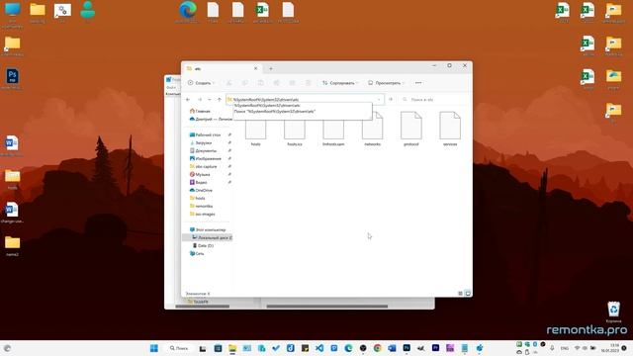Click the ENG language indicator in tray

point(565,348)
